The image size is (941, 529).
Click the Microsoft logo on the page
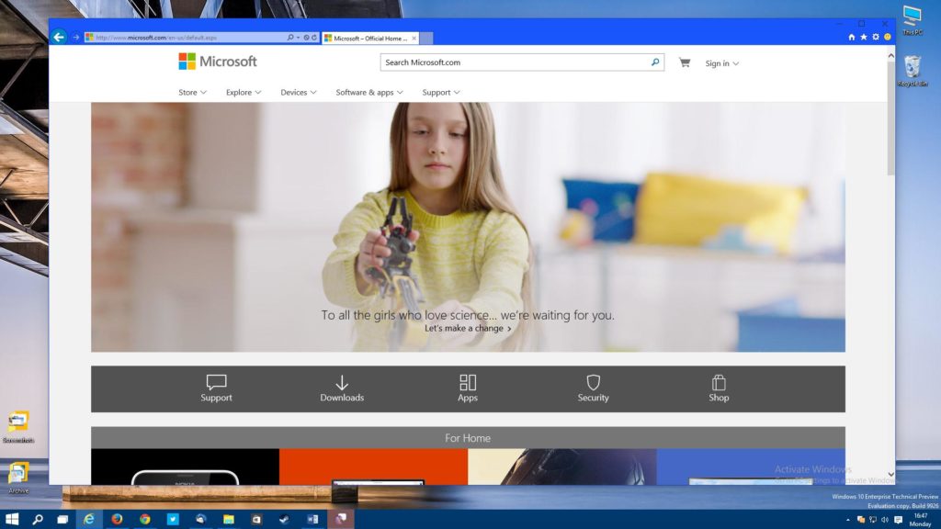pyautogui.click(x=217, y=62)
